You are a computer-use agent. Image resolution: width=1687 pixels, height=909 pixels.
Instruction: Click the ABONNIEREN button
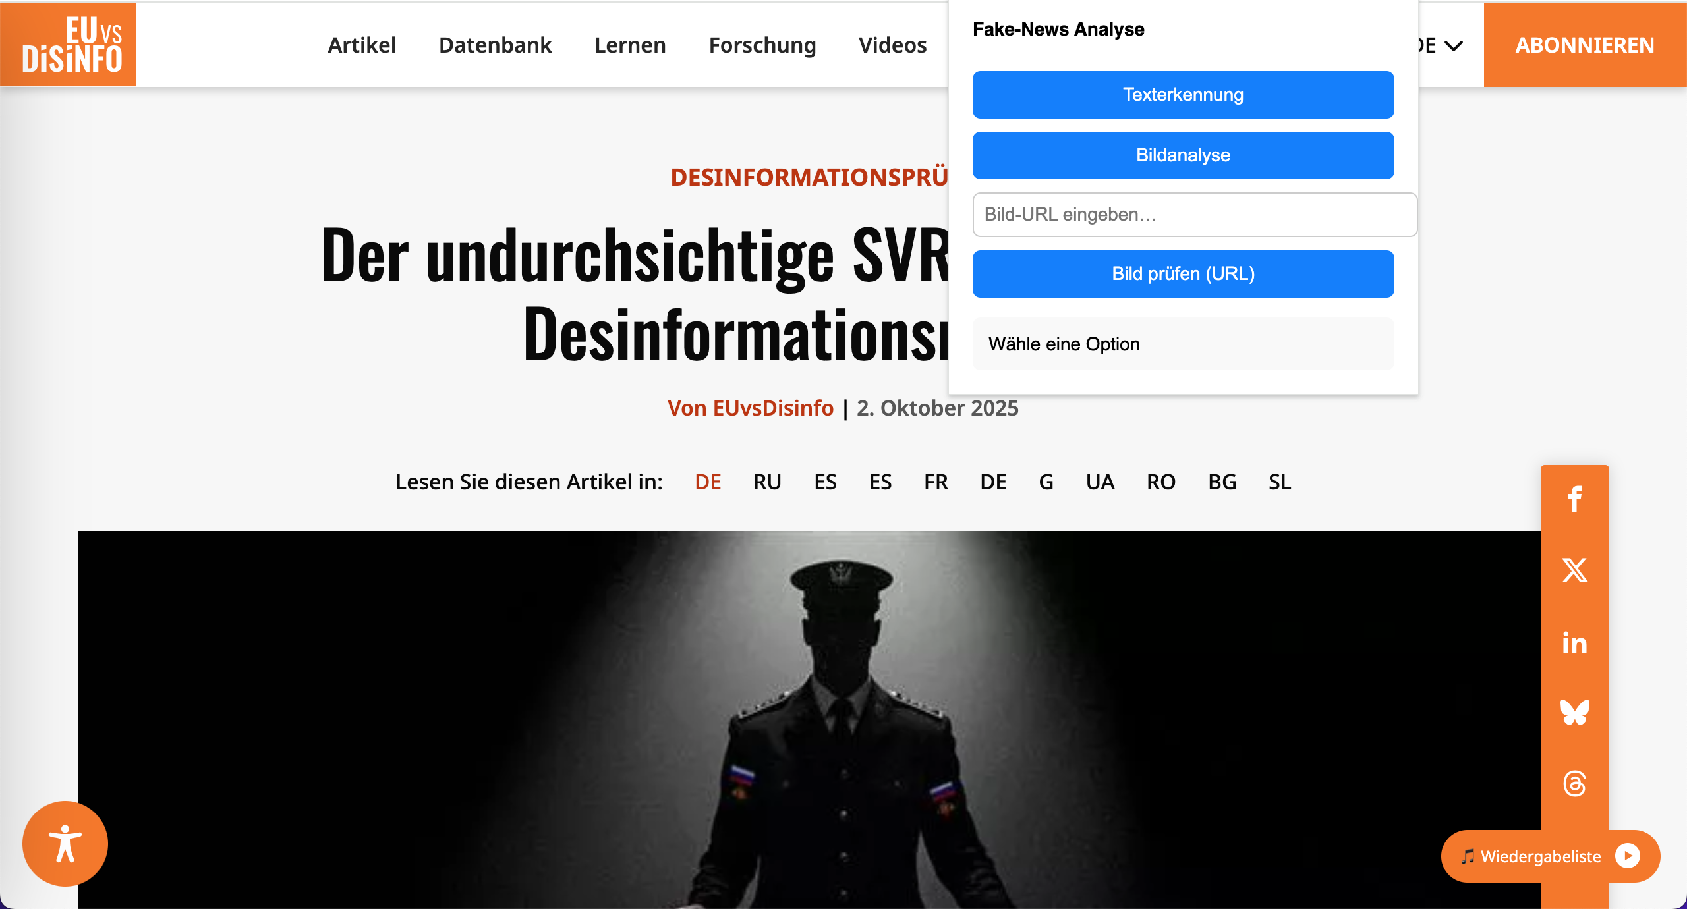(x=1584, y=45)
